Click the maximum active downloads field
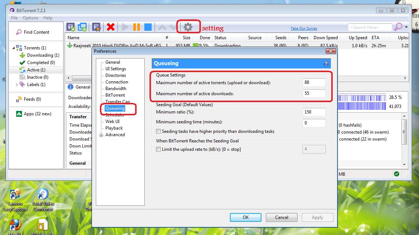This screenshot has height=235, width=419. pyautogui.click(x=314, y=93)
